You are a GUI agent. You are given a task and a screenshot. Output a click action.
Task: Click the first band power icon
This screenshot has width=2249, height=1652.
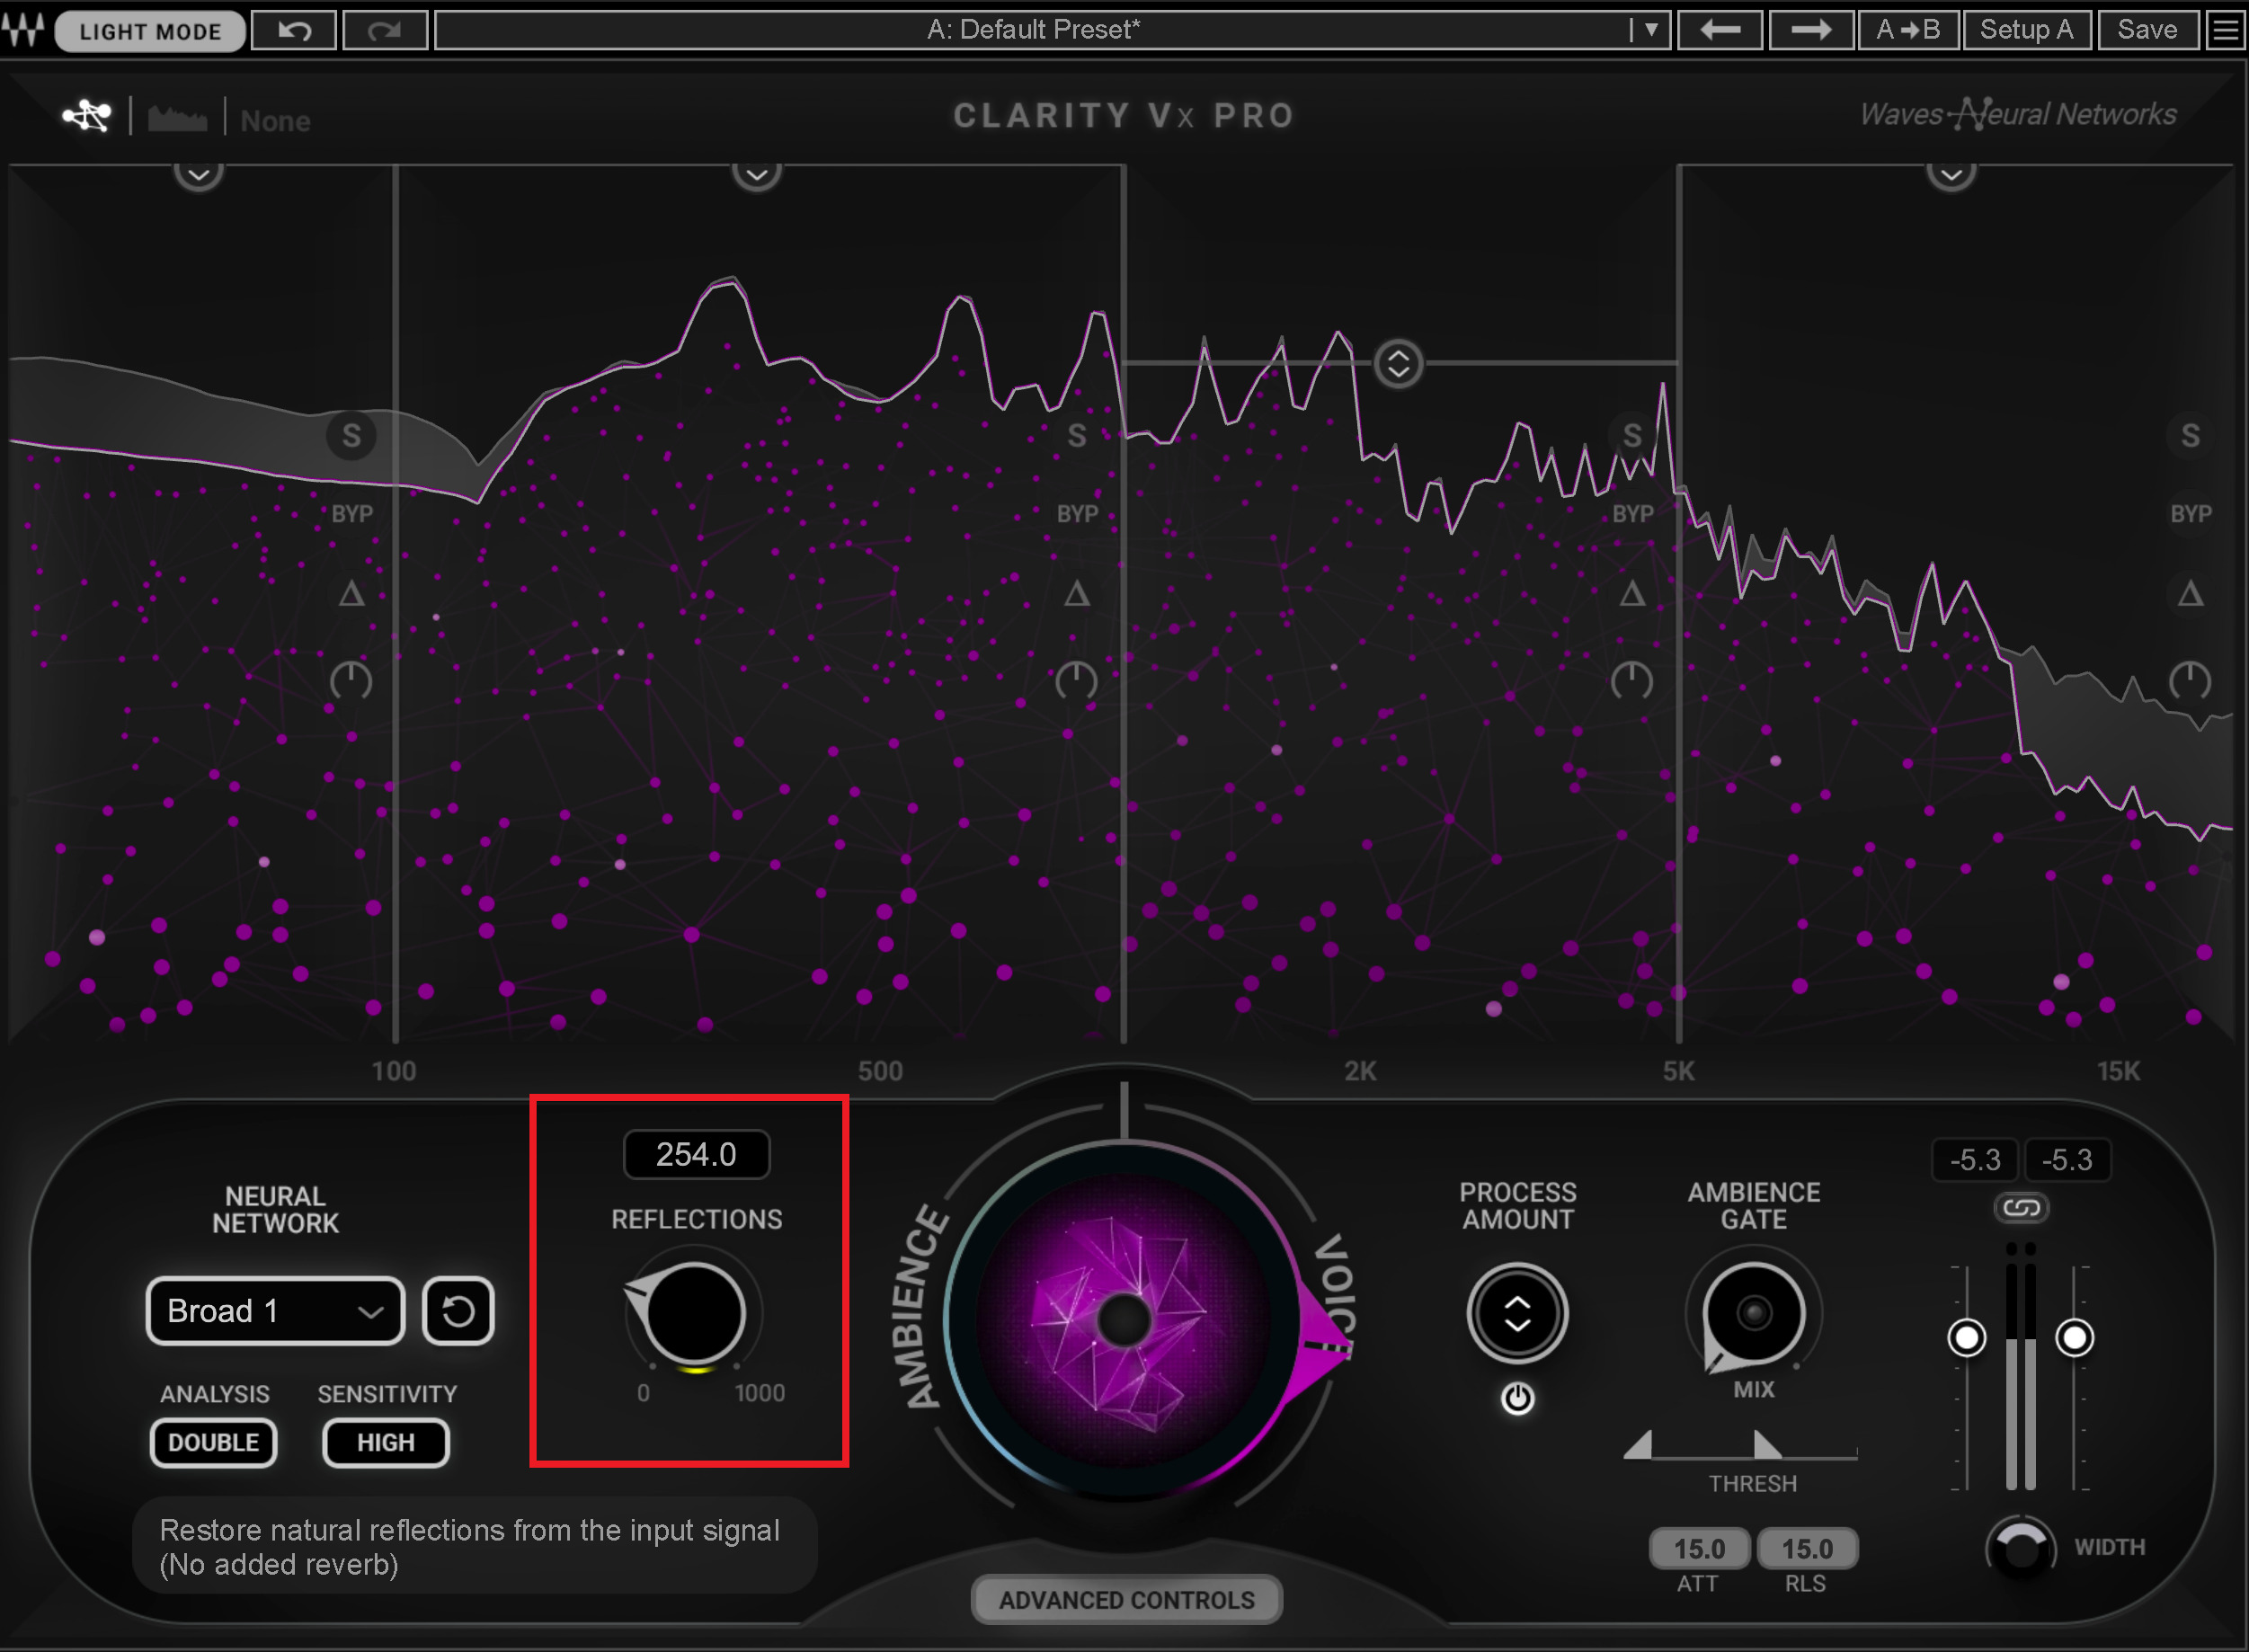351,681
